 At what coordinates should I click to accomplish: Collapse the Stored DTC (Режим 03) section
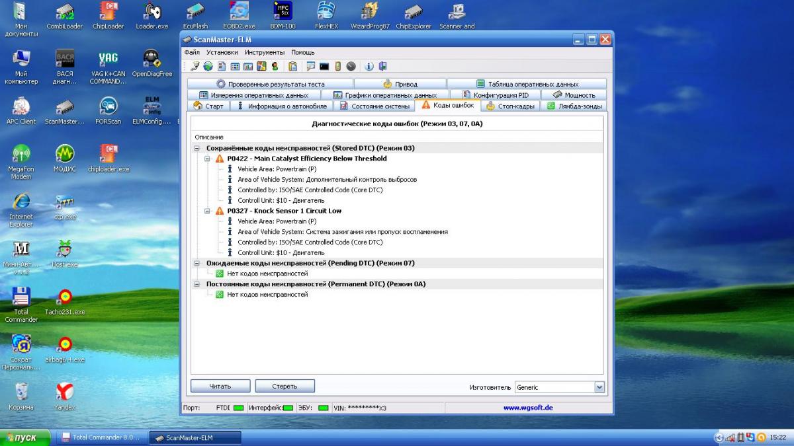(x=197, y=148)
